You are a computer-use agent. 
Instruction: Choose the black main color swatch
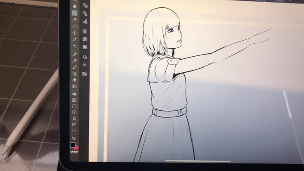[x=73, y=145]
